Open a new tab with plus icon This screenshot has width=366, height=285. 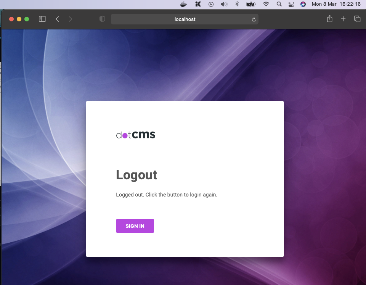[343, 19]
